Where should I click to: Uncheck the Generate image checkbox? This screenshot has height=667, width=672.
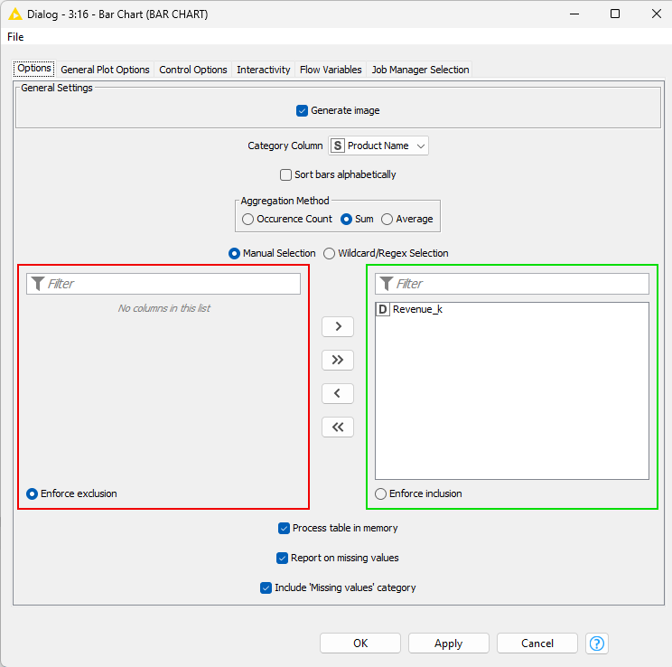tap(303, 110)
